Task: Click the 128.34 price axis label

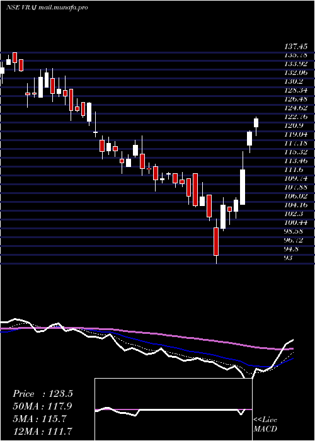Action: tap(295, 91)
